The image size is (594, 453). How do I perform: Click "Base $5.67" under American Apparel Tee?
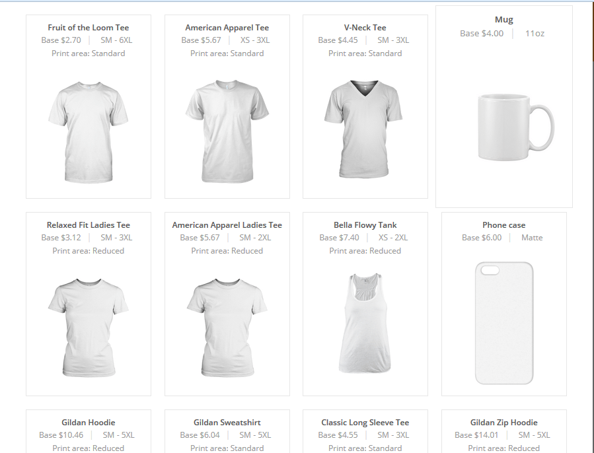(x=201, y=40)
